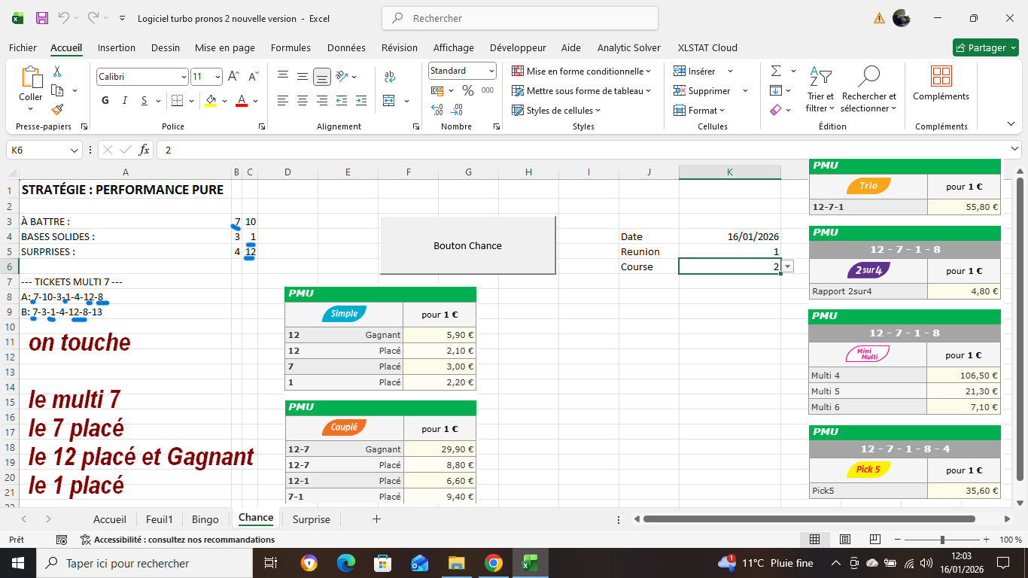Image resolution: width=1028 pixels, height=578 pixels.
Task: Open Rechercher et sélectionner menu
Action: pos(869,90)
